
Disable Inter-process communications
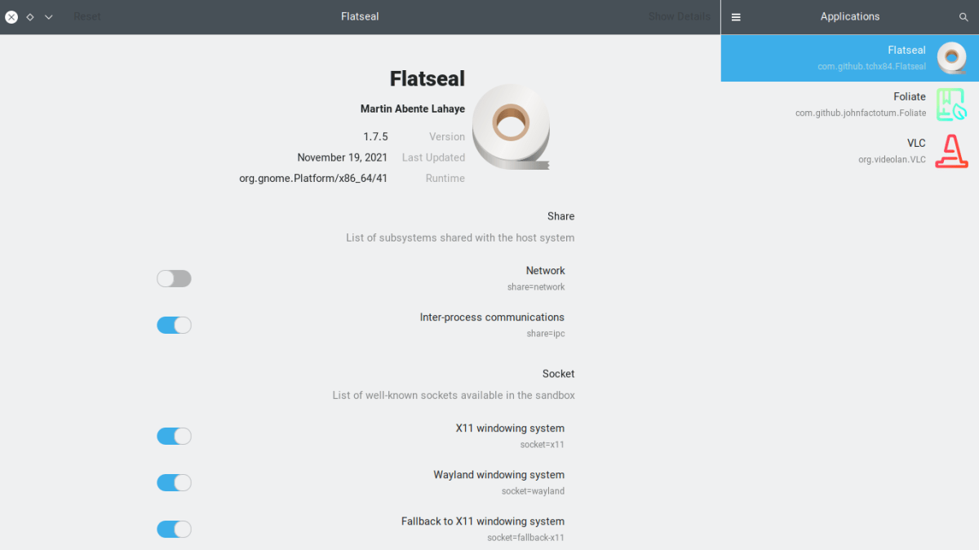tap(174, 325)
